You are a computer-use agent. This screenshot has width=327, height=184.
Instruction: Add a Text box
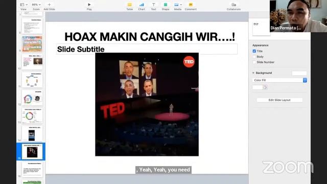[x=153, y=6]
